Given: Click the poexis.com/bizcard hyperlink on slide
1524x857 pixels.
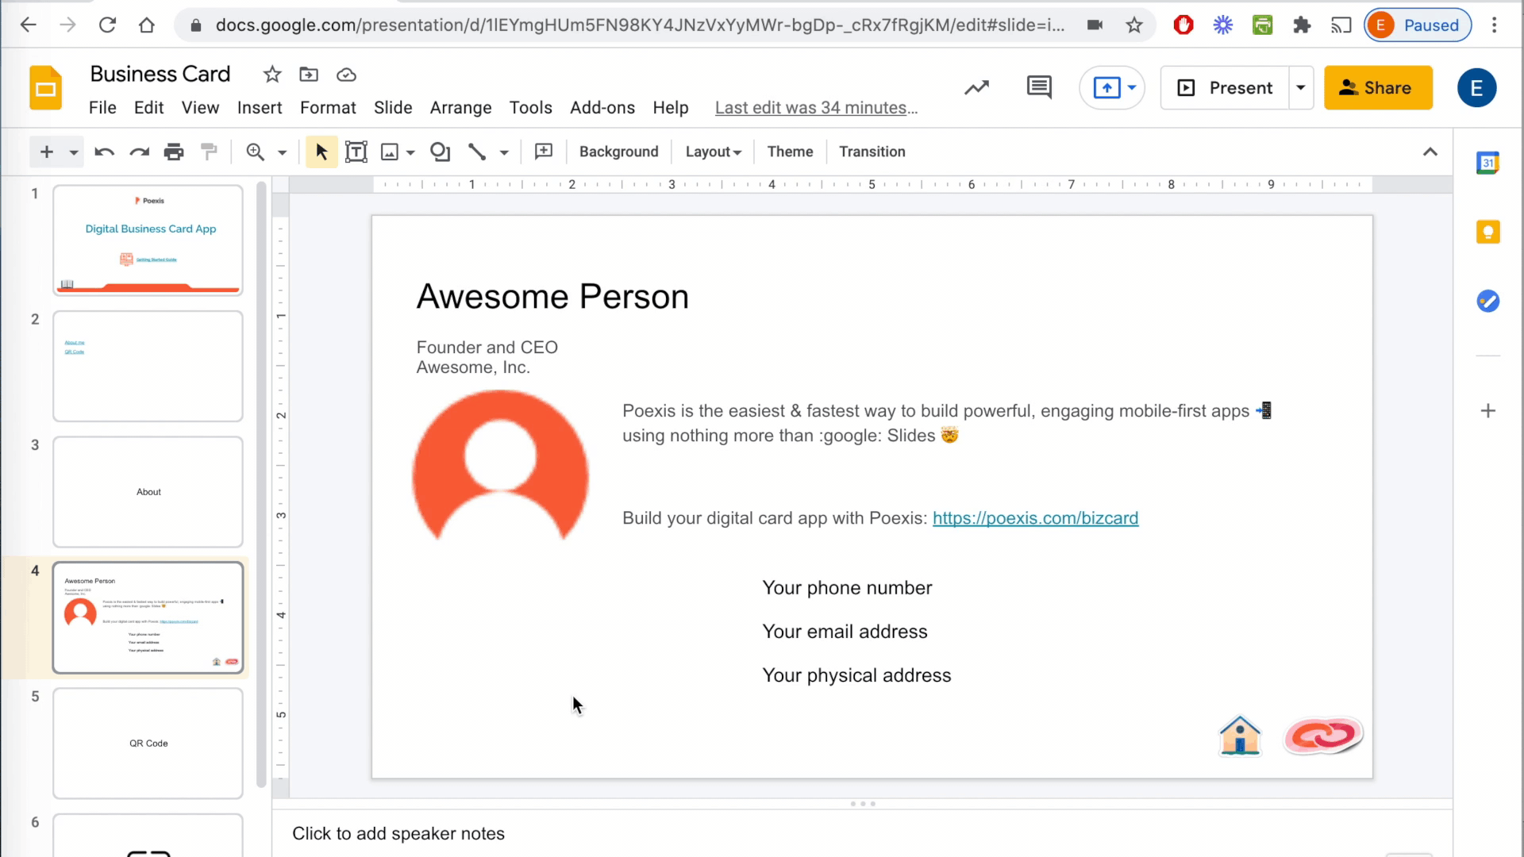Looking at the screenshot, I should [x=1035, y=518].
